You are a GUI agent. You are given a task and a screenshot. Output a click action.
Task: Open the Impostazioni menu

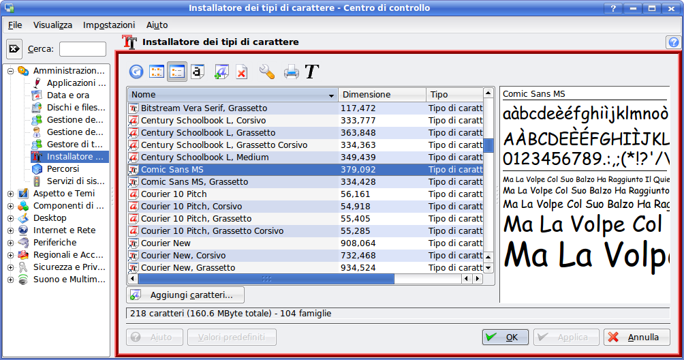pos(109,25)
